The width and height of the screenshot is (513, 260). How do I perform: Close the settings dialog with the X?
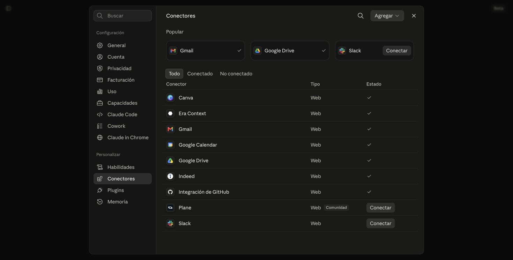tap(414, 16)
